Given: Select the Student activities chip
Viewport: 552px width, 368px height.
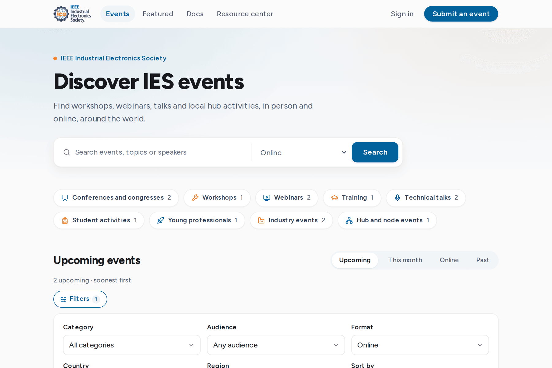Looking at the screenshot, I should pyautogui.click(x=99, y=220).
